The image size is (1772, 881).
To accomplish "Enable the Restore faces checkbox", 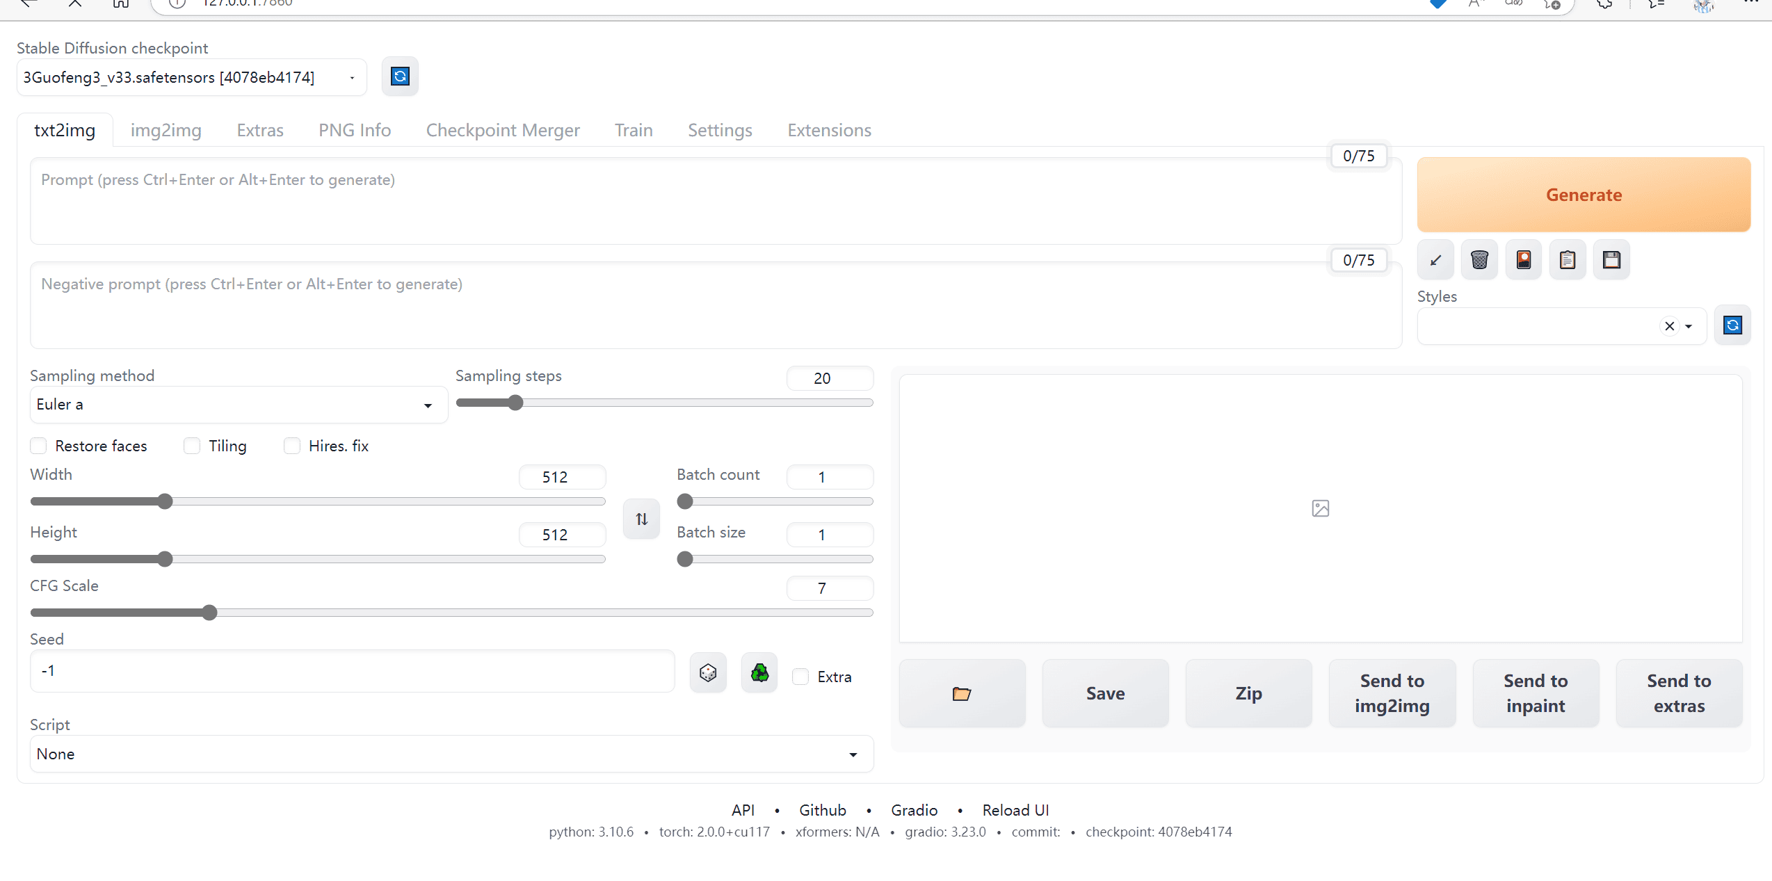I will [x=39, y=446].
